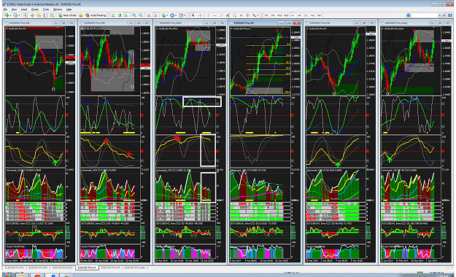Zoom in on the chart
456x277 pixels.
(x=134, y=15)
